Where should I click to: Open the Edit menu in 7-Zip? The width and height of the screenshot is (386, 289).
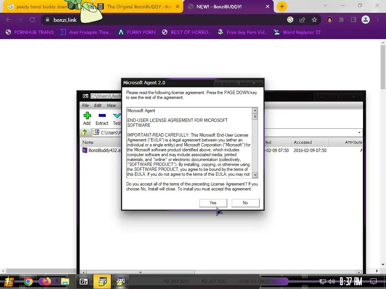pyautogui.click(x=98, y=105)
